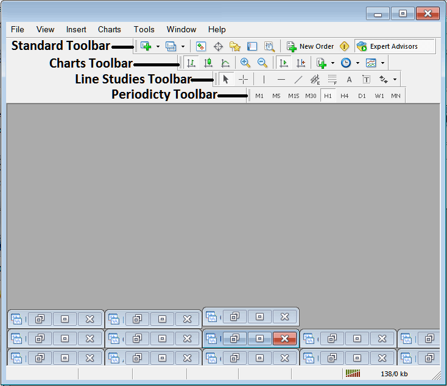This screenshot has width=447, height=386.
Task: Open the Insert menu
Action: (76, 29)
